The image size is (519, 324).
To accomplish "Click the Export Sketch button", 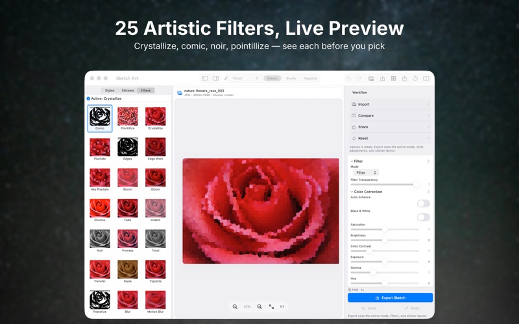I will tap(391, 298).
